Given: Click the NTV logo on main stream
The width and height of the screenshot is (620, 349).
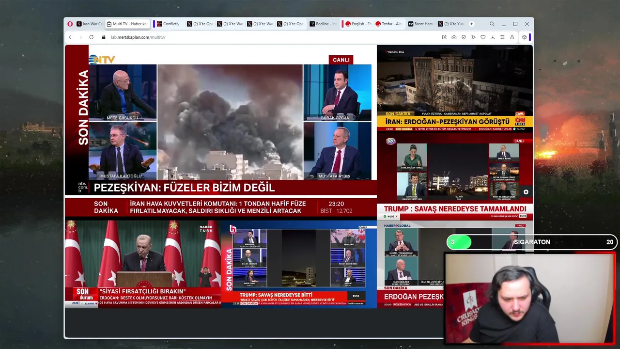Looking at the screenshot, I should point(102,60).
